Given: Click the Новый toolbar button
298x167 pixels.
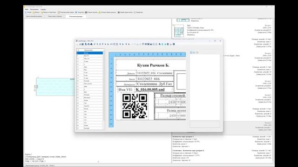Looking at the screenshot, I should pos(28,13).
